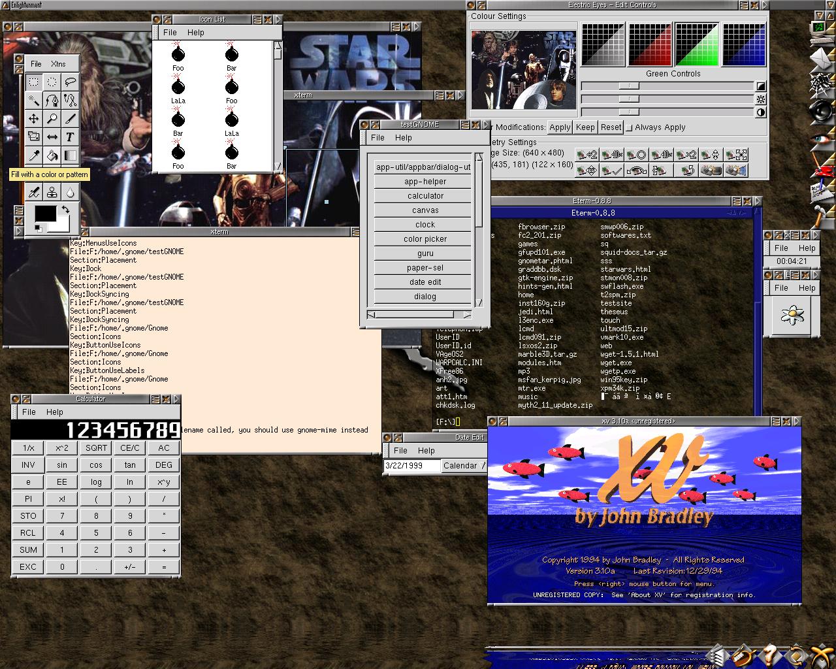Select the magnifying glass zoom tool
Screen dimensions: 836x669
[x=52, y=119]
